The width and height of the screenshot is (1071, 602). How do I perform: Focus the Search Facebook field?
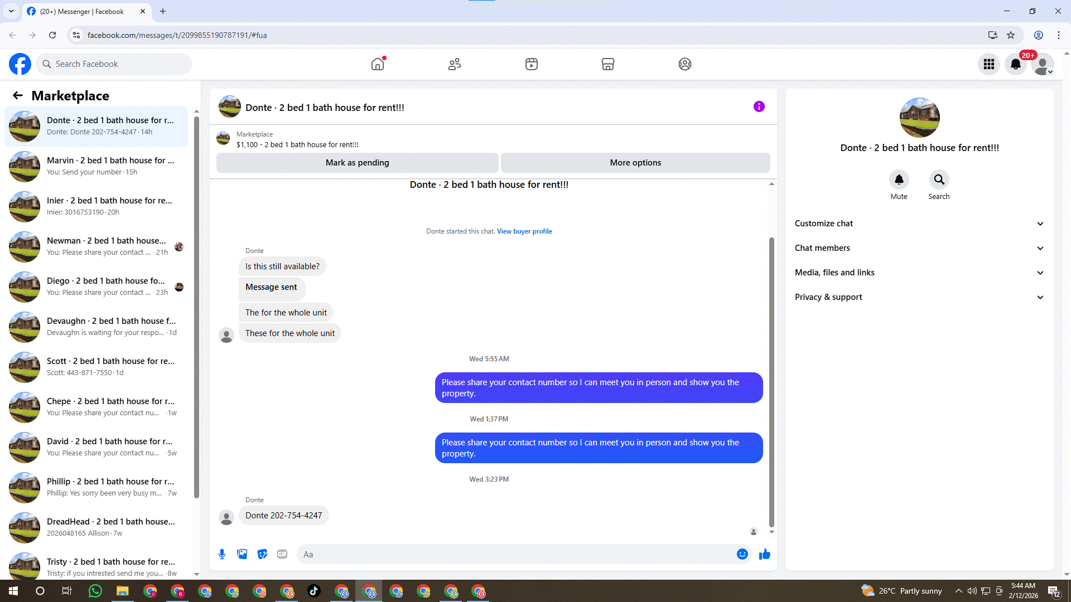[x=114, y=64]
